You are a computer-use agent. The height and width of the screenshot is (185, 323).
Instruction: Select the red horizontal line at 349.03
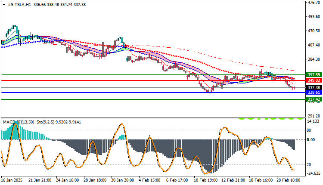pyautogui.click(x=153, y=80)
